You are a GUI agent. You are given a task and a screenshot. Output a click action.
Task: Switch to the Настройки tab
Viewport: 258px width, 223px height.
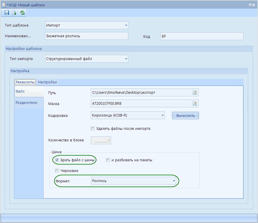coord(48,82)
